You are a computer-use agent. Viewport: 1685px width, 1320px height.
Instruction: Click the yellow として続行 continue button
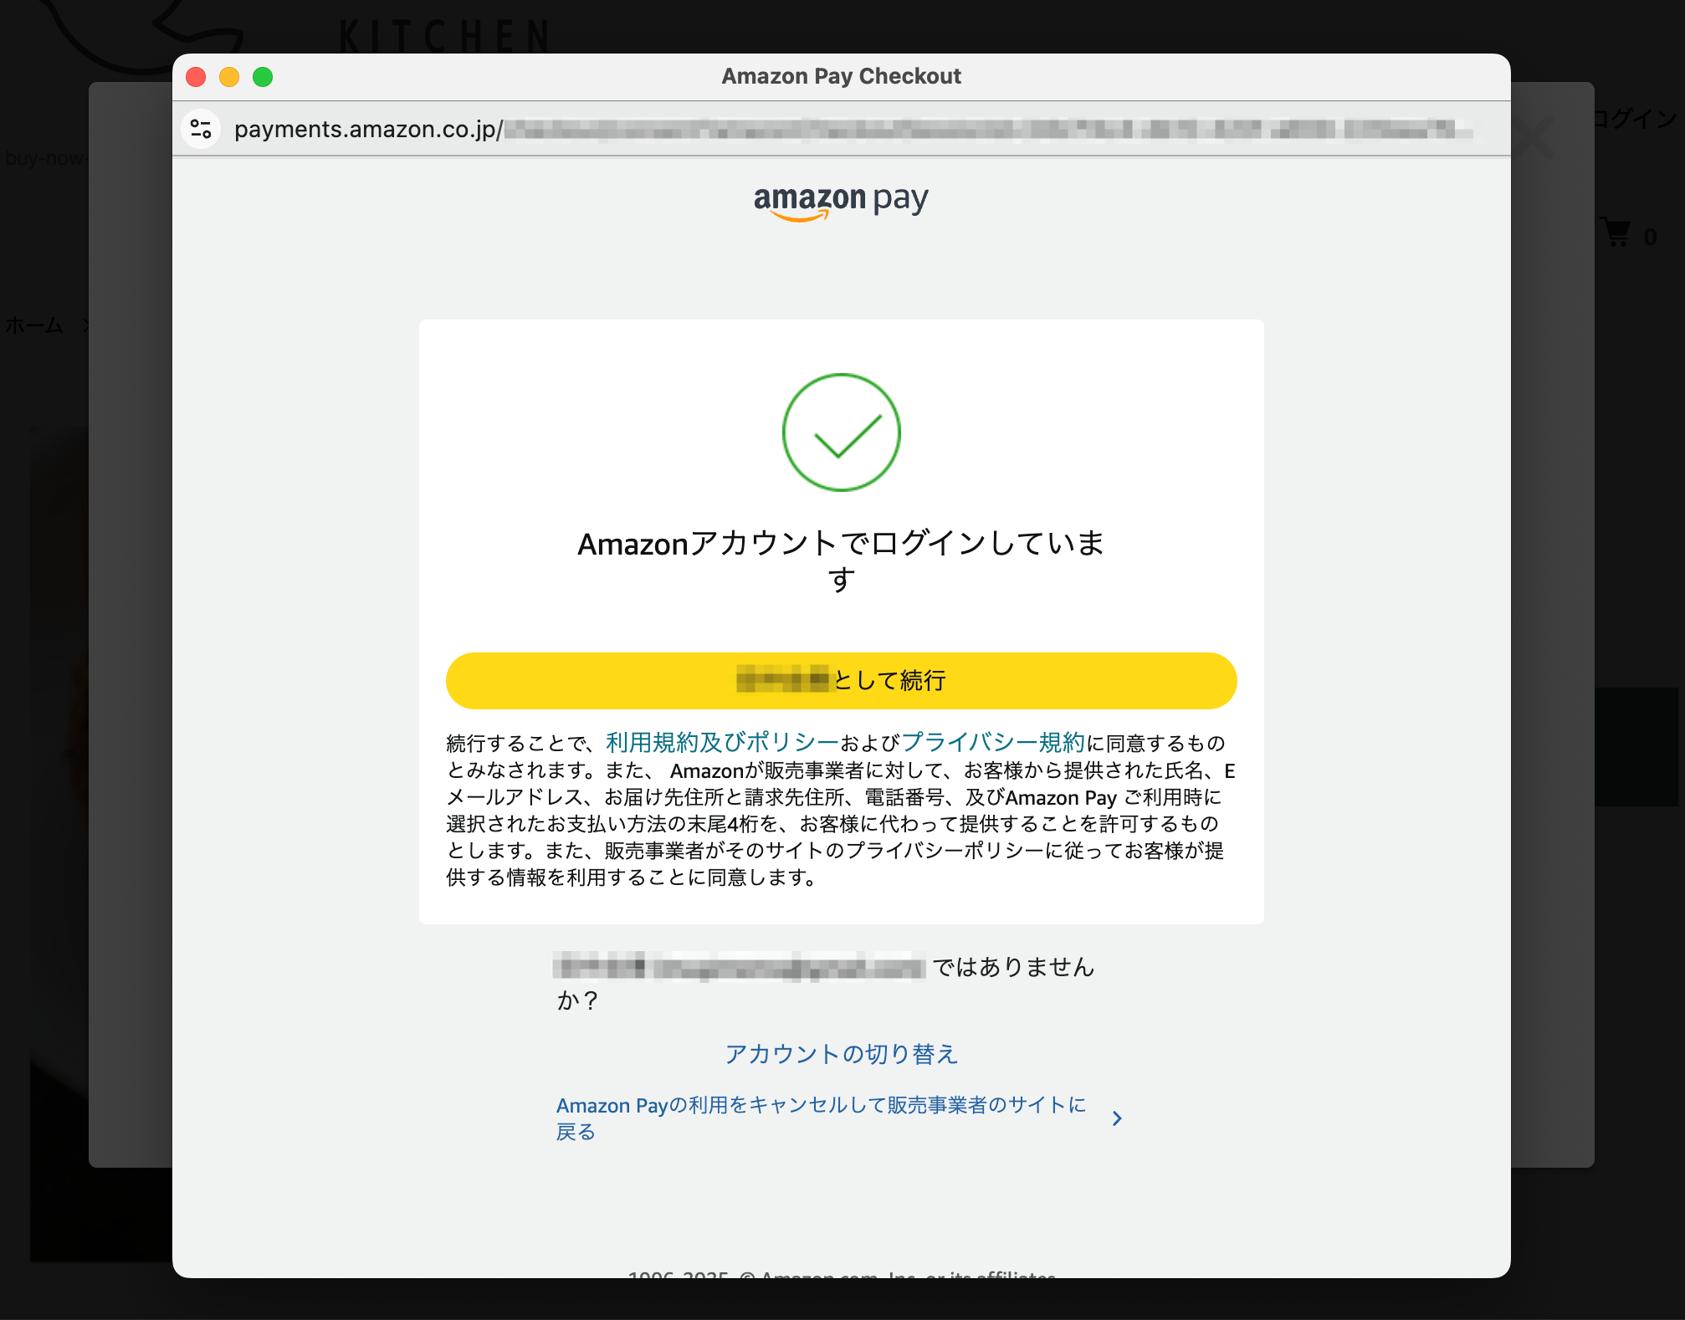pyautogui.click(x=841, y=680)
